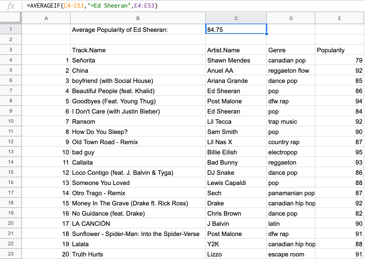Select 'Loco Contigo (feat. J. Balvin & Tyga)' cell
The width and height of the screenshot is (365, 259).
coord(138,172)
